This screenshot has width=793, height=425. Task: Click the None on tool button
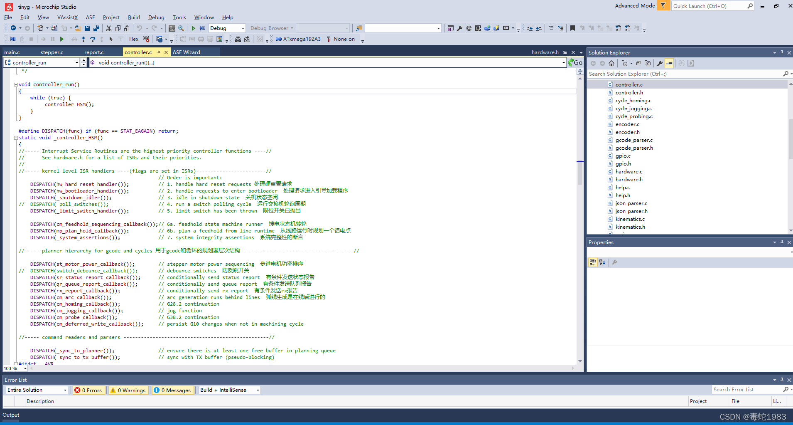(341, 39)
